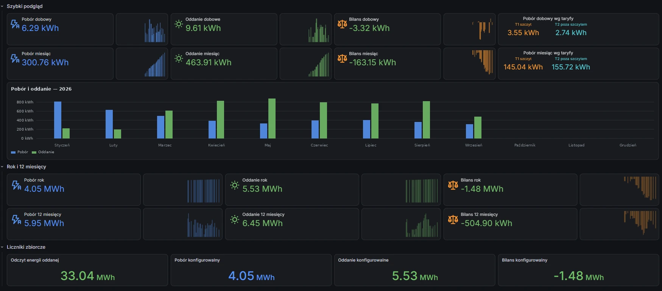The height and width of the screenshot is (291, 662).
Task: Click the blue Styczeń Pobór bar
Action: coord(58,120)
